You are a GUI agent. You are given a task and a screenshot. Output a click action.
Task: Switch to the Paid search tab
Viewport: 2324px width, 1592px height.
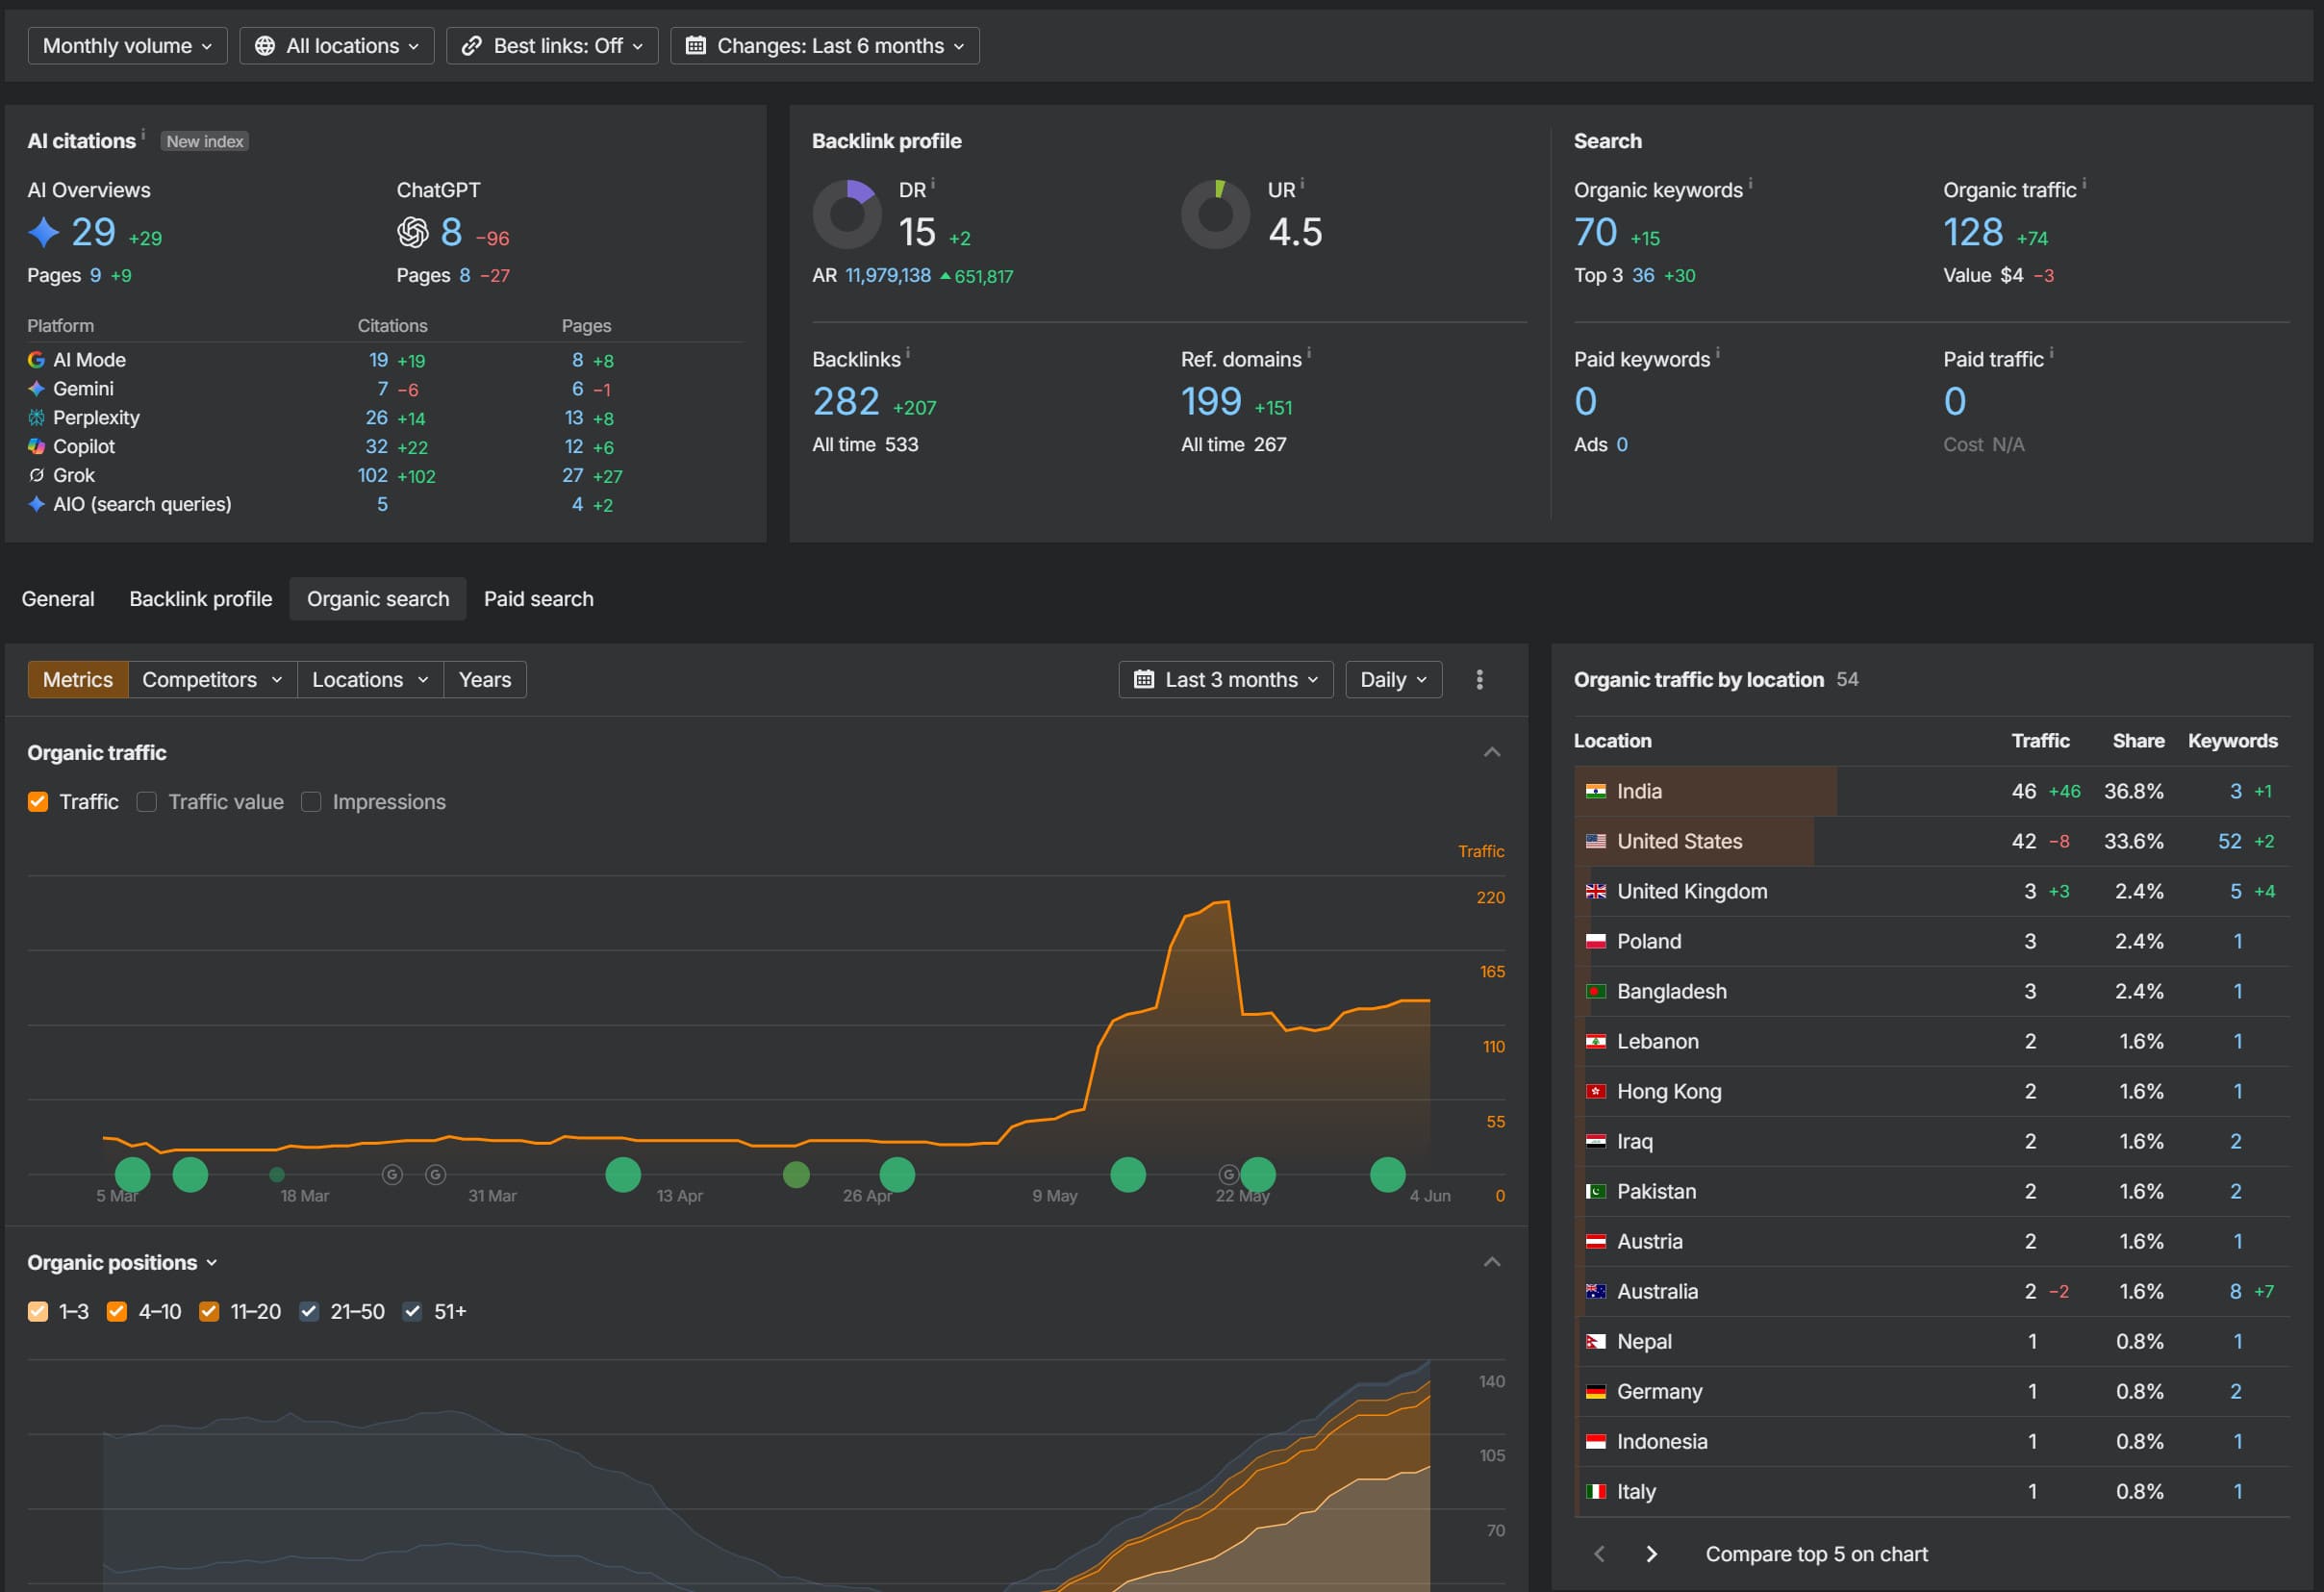(x=539, y=599)
